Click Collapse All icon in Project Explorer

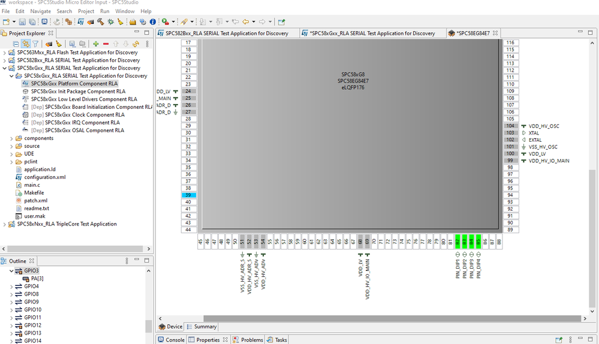click(16, 44)
